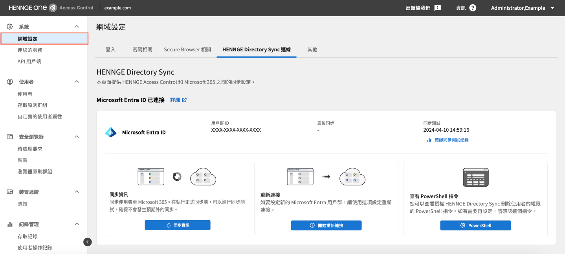565x254 pixels.
Task: Click the 記錄管理 section heading
Action: click(29, 224)
